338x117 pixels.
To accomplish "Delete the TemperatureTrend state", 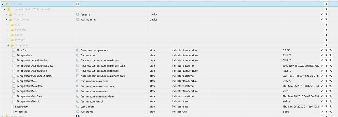I will [326, 101].
